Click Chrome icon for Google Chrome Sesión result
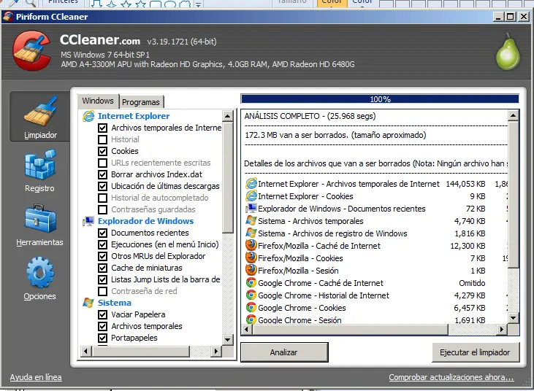Screen dimensions: 534x391 [251, 320]
